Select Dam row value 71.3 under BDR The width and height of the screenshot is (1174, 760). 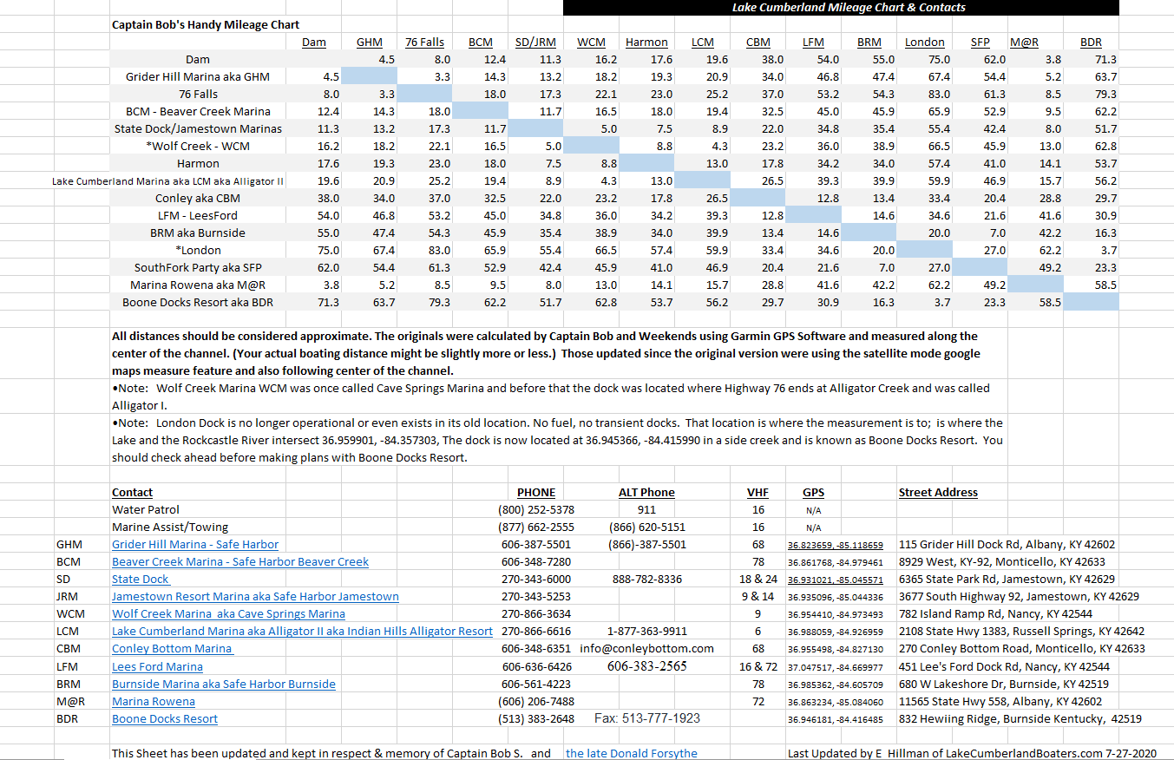1105,60
